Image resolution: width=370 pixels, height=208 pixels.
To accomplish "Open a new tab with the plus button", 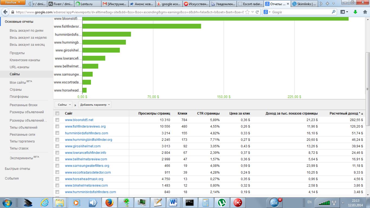I will (x=327, y=4).
